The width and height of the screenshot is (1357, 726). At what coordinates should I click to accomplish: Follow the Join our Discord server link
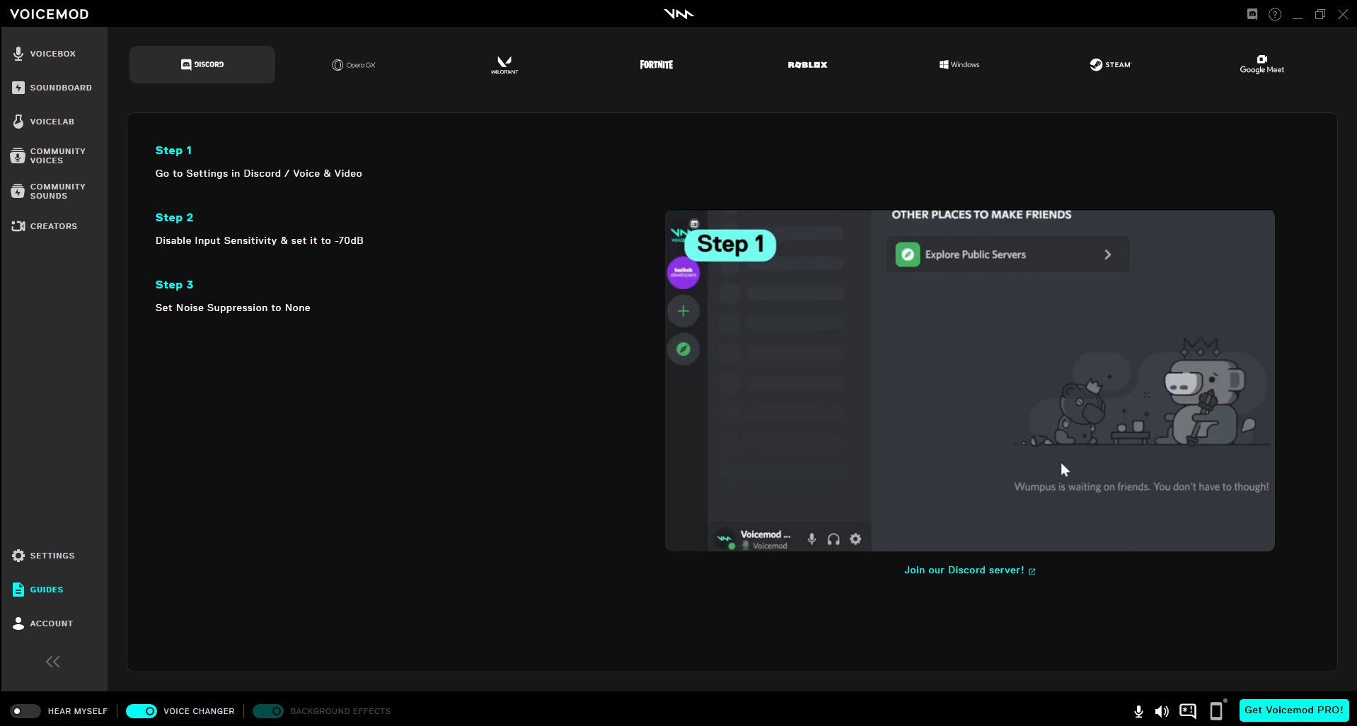[x=970, y=570]
